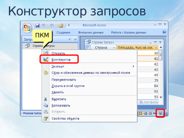Open the Страна column filter dropdown
The height and width of the screenshot is (138, 184).
(x=114, y=48)
